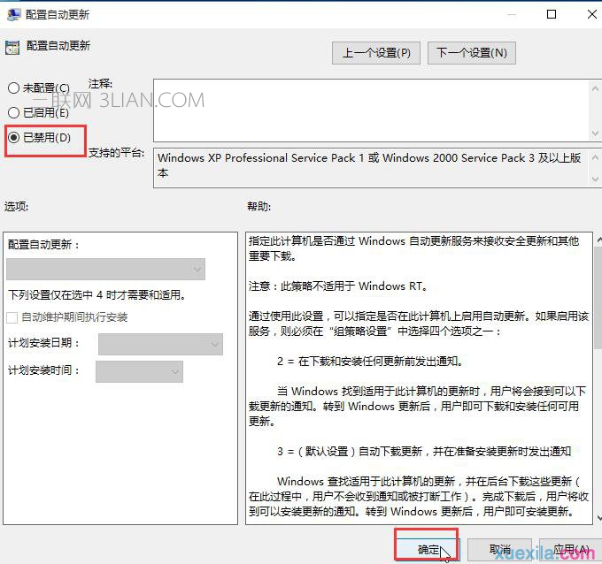Click the title bar policy icon
This screenshot has width=602, height=564.
tap(14, 14)
